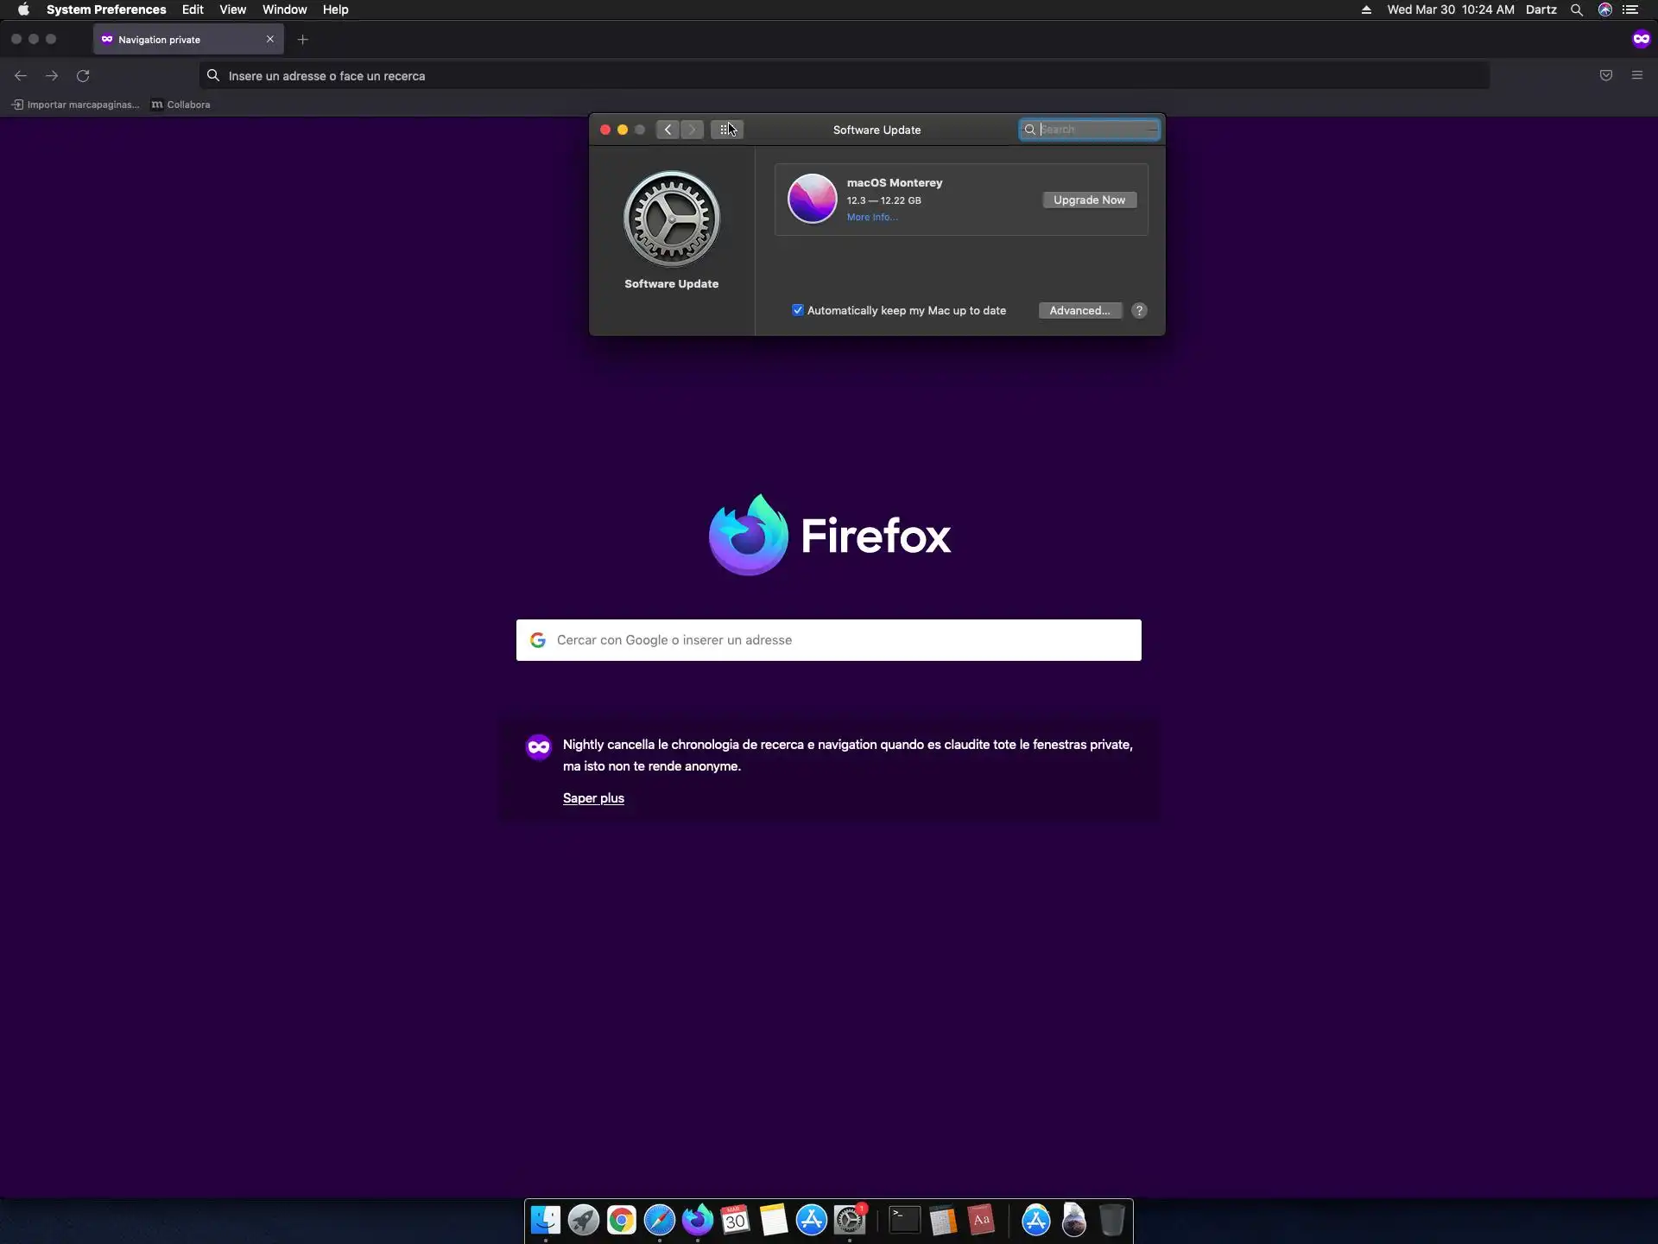The image size is (1658, 1244).
Task: Open a new tab with plus
Action: pos(302,40)
